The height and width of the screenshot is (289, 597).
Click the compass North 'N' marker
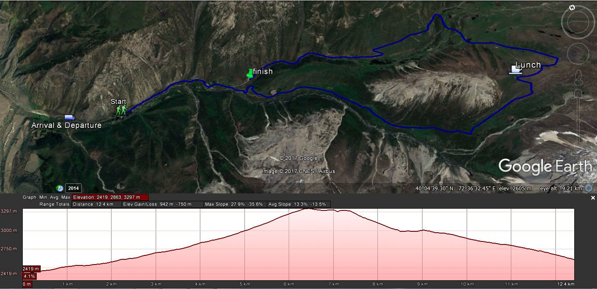click(x=572, y=8)
